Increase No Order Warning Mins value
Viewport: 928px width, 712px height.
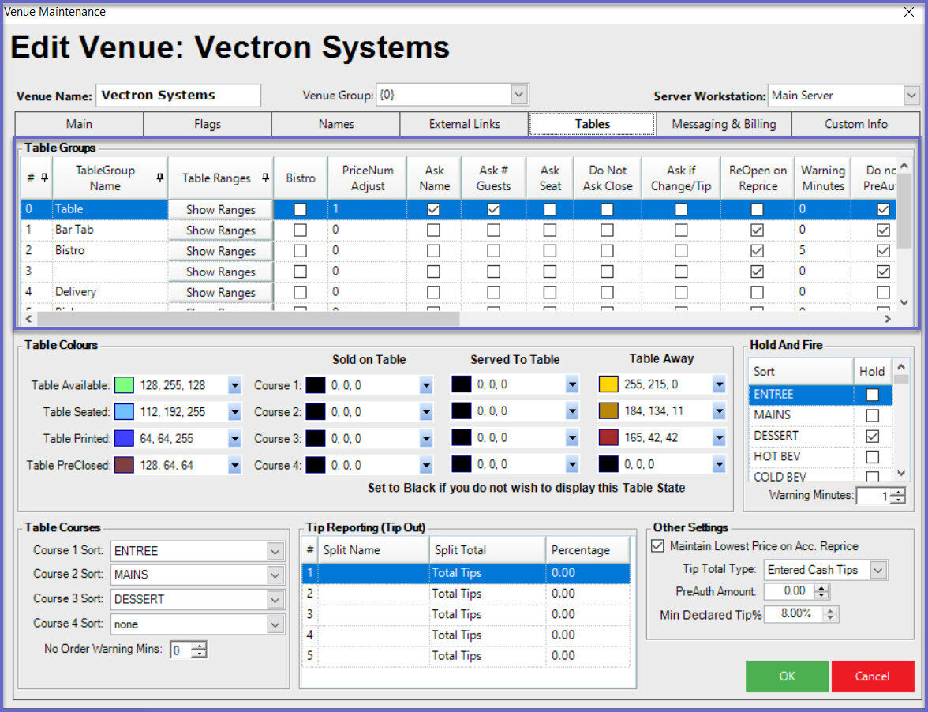point(200,646)
